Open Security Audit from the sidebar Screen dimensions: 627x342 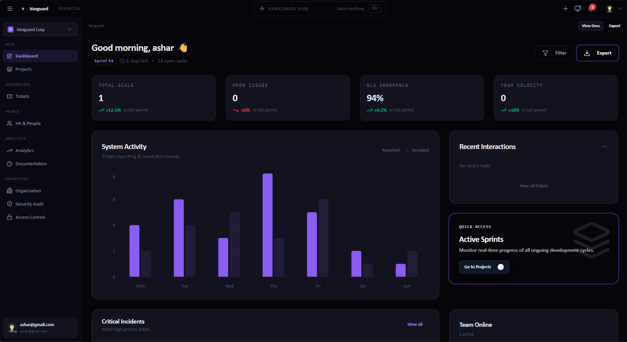point(29,204)
